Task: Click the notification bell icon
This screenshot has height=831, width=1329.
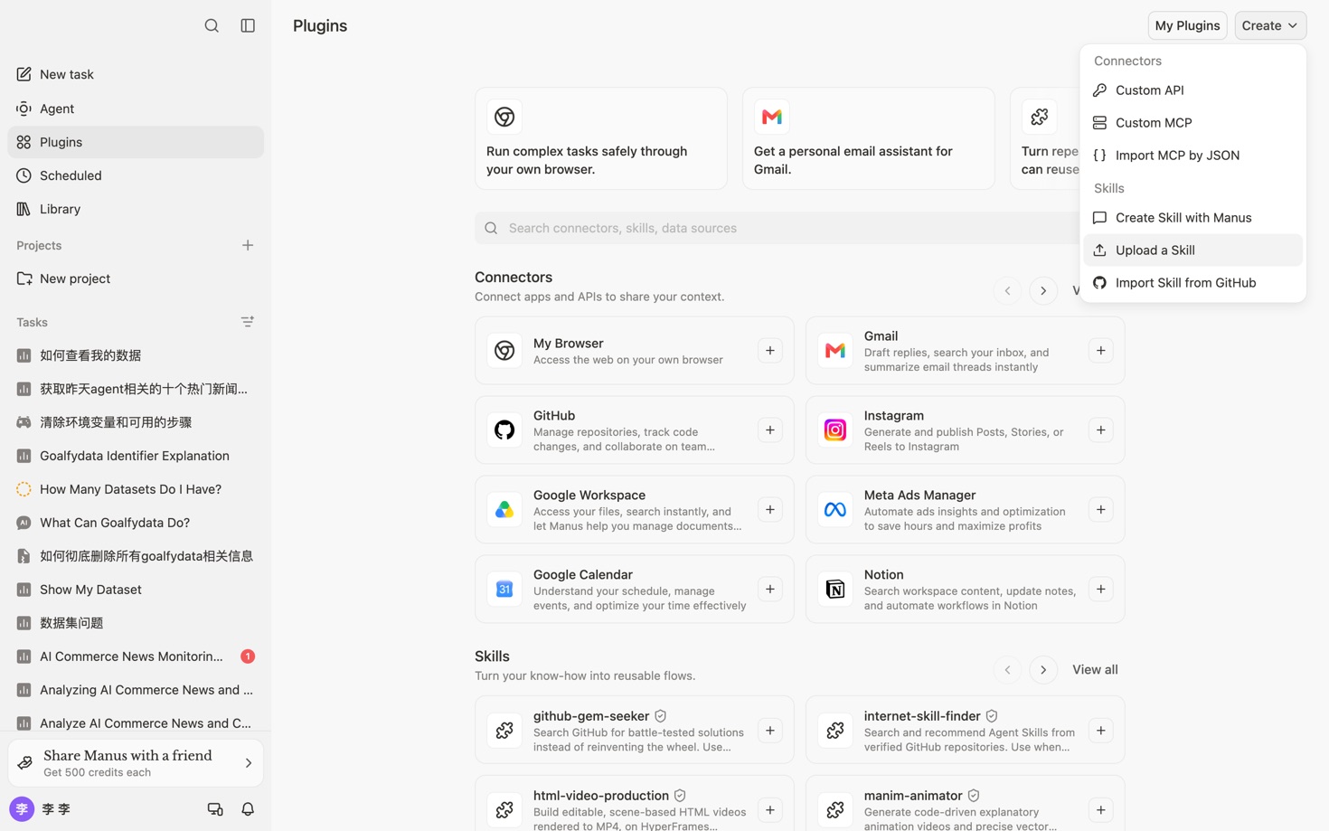Action: pyautogui.click(x=248, y=809)
